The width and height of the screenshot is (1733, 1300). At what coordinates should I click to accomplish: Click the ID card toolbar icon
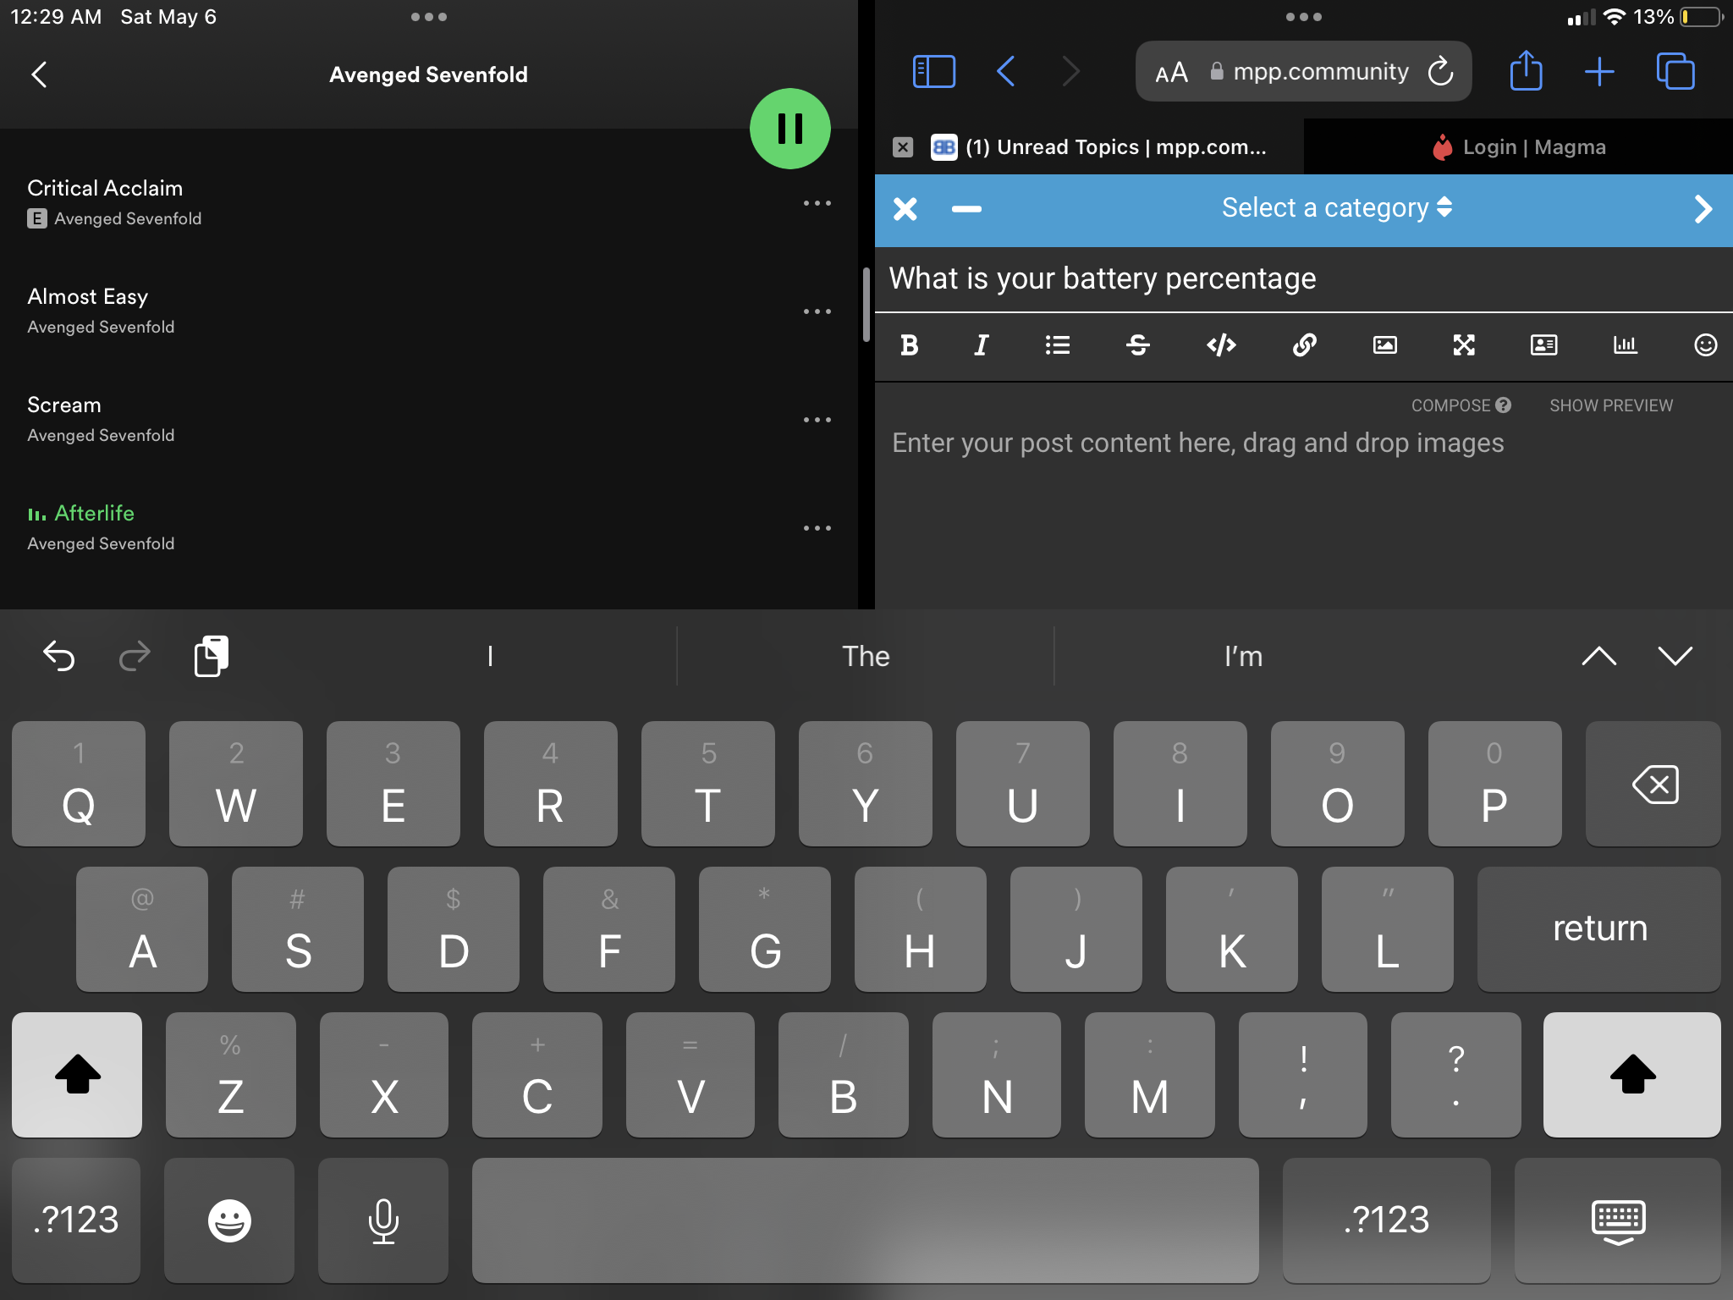coord(1543,345)
